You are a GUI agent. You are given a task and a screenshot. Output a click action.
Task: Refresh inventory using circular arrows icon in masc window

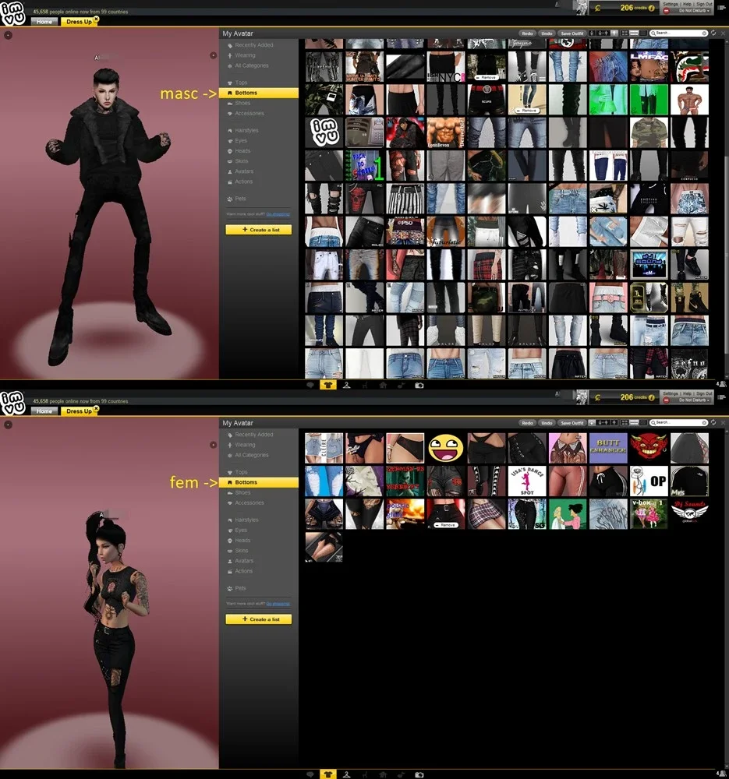pos(713,33)
